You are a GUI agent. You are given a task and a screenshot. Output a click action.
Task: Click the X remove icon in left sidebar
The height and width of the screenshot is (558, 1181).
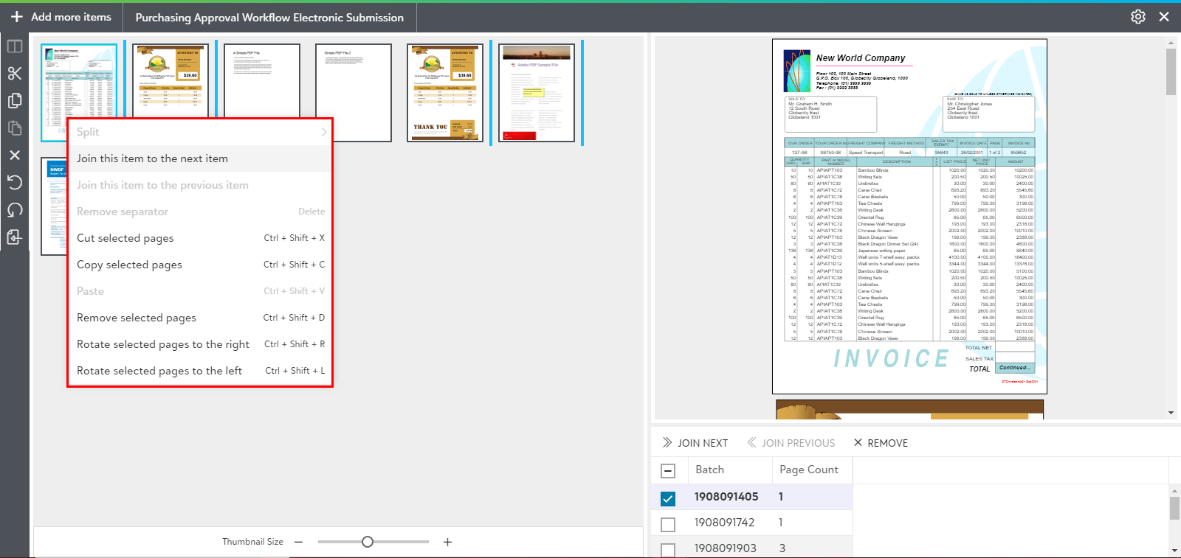coord(15,156)
